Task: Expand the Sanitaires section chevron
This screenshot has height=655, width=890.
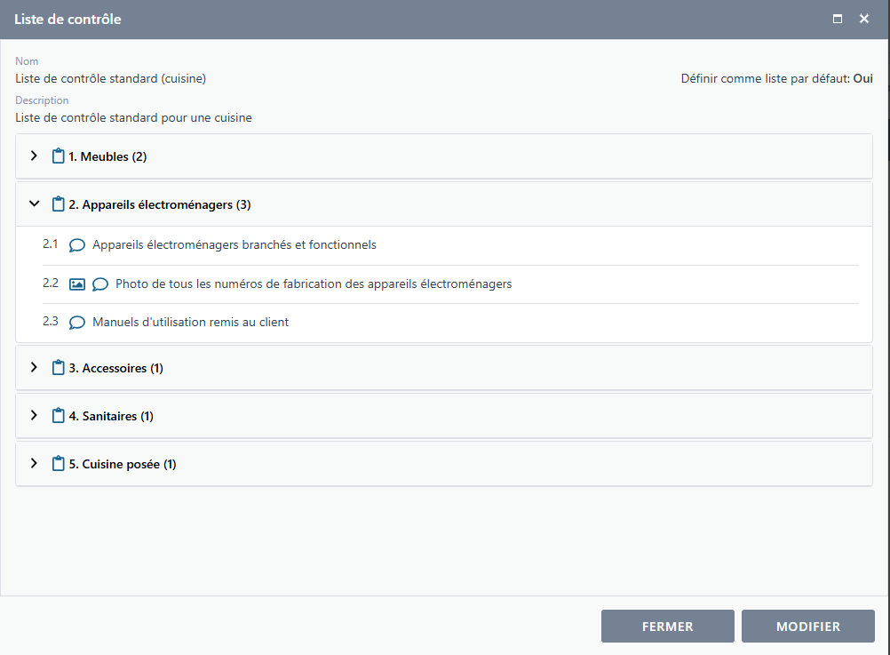Action: click(x=34, y=416)
